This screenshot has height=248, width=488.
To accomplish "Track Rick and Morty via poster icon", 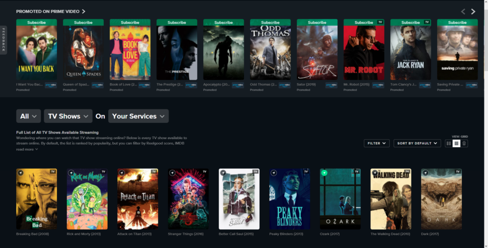I will coord(71,173).
